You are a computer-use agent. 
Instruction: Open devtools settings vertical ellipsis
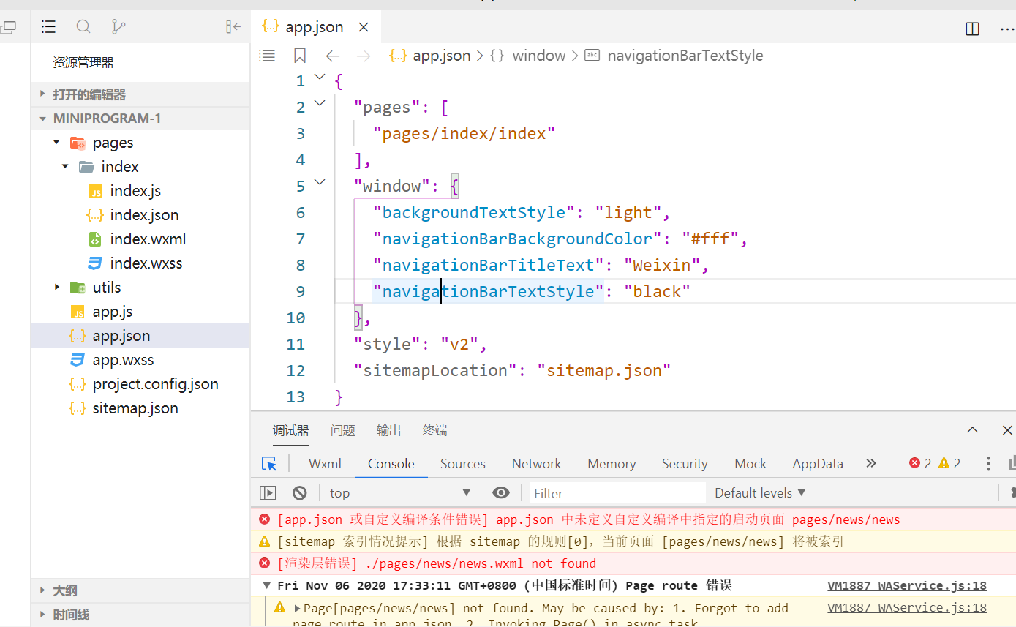pos(988,463)
